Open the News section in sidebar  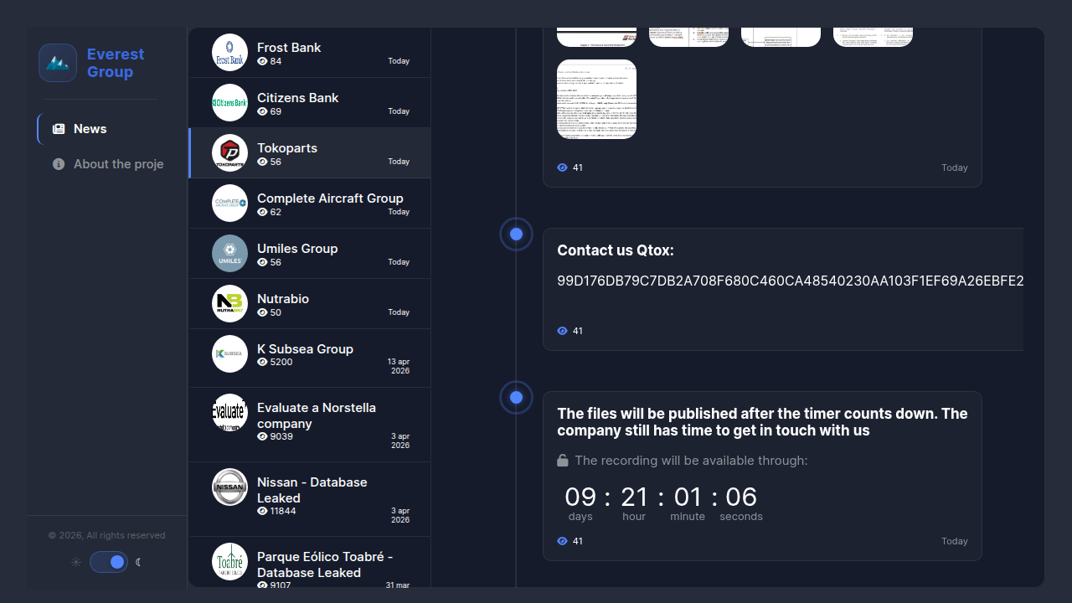point(90,129)
